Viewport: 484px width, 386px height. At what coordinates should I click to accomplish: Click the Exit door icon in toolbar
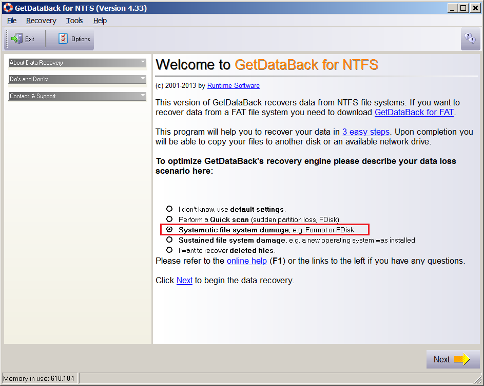point(16,39)
